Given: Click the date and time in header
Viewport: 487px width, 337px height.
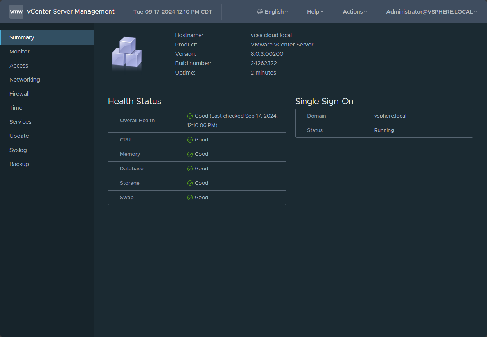Looking at the screenshot, I should 173,12.
